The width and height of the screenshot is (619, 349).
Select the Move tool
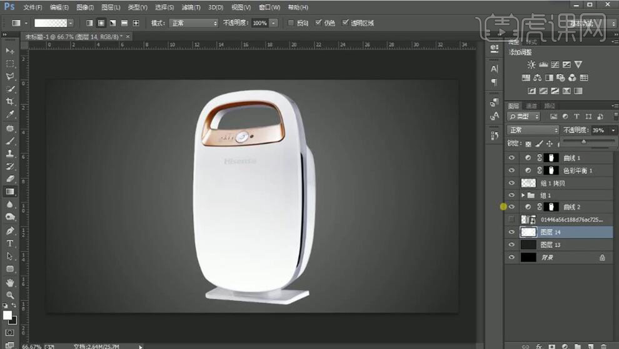[10, 51]
